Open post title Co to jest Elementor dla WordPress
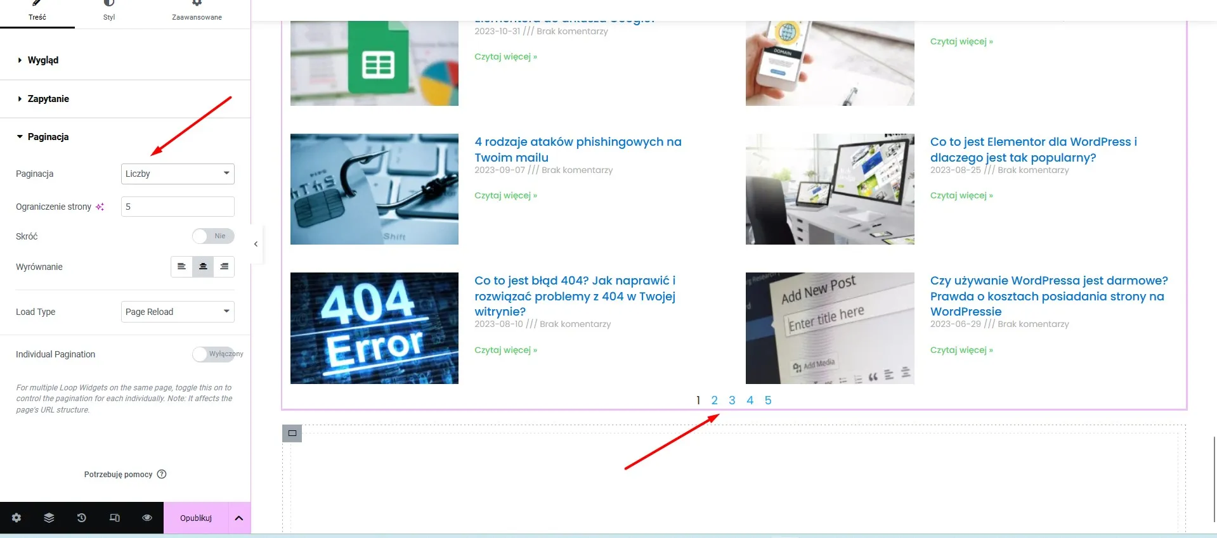Viewport: 1217px width, 538px height. (x=1034, y=150)
